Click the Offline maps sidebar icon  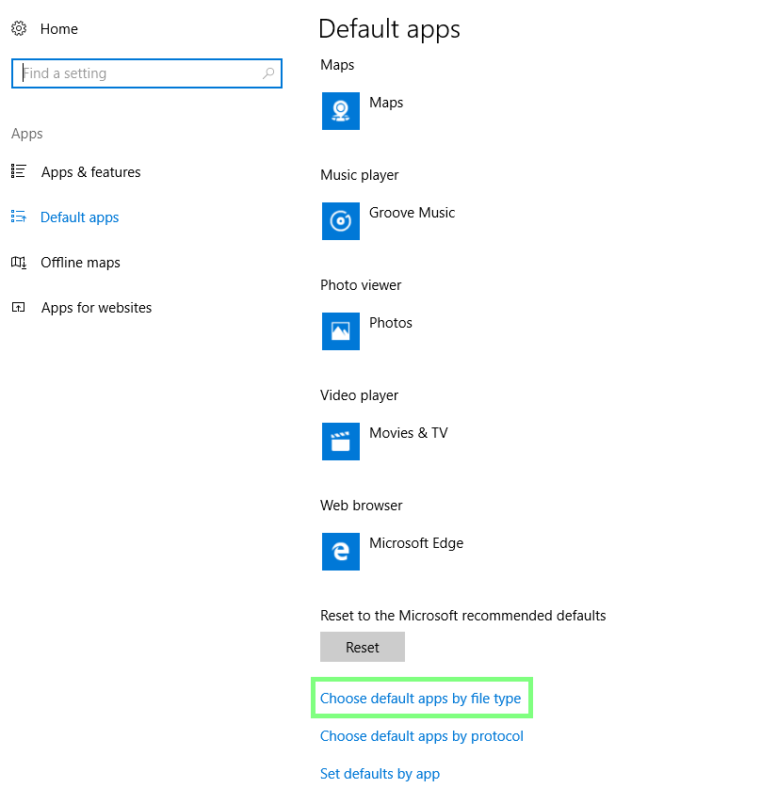19,263
